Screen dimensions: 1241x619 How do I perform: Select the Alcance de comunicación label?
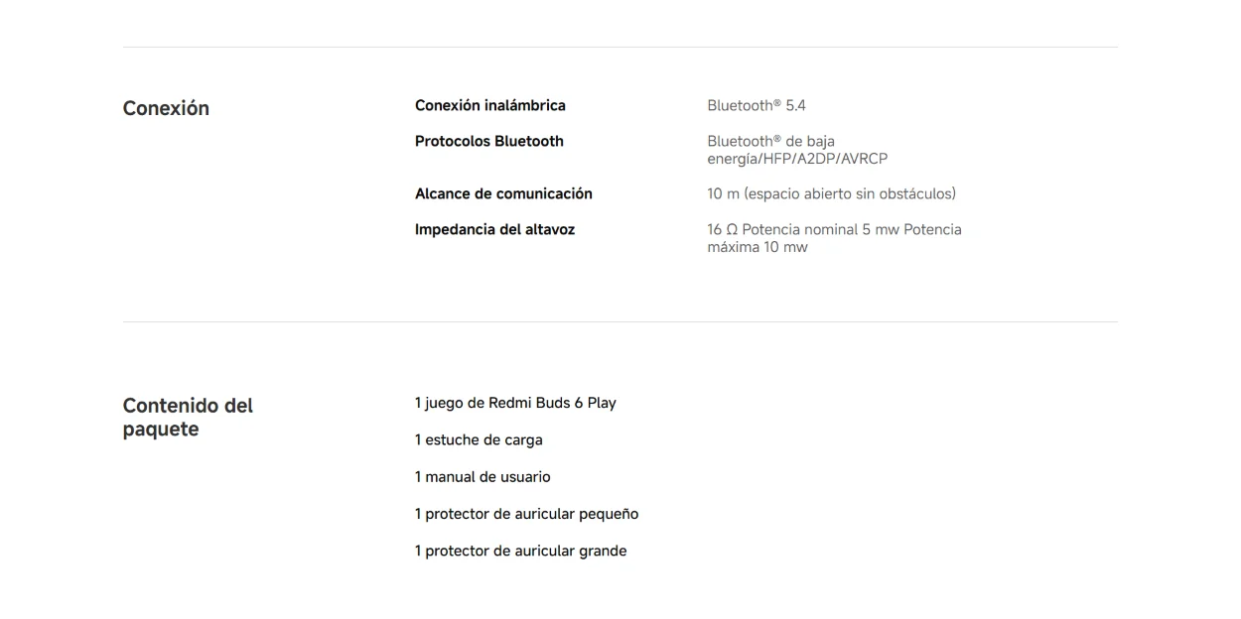click(503, 193)
